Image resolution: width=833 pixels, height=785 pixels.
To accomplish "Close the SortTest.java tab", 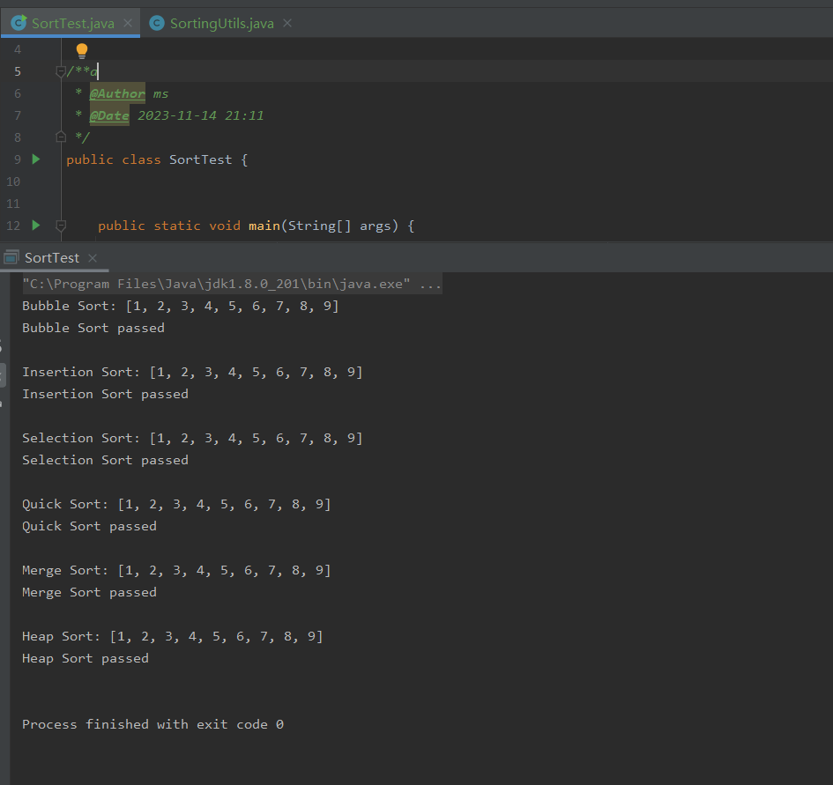I will click(x=128, y=23).
